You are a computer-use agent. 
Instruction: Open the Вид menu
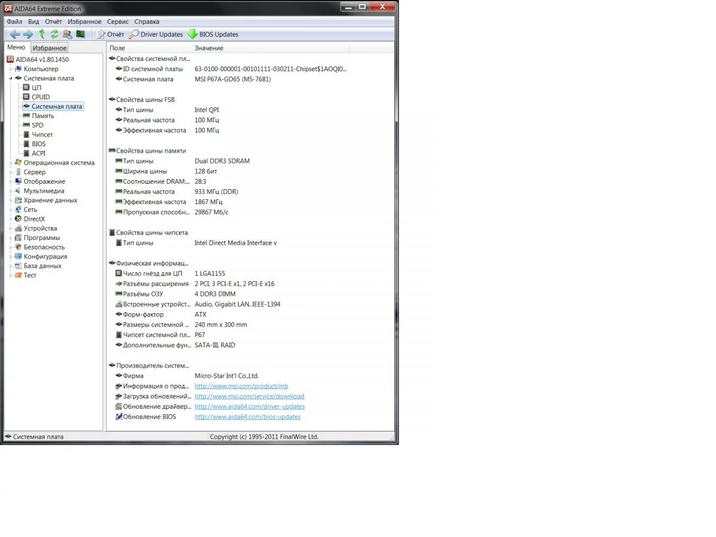[x=33, y=21]
